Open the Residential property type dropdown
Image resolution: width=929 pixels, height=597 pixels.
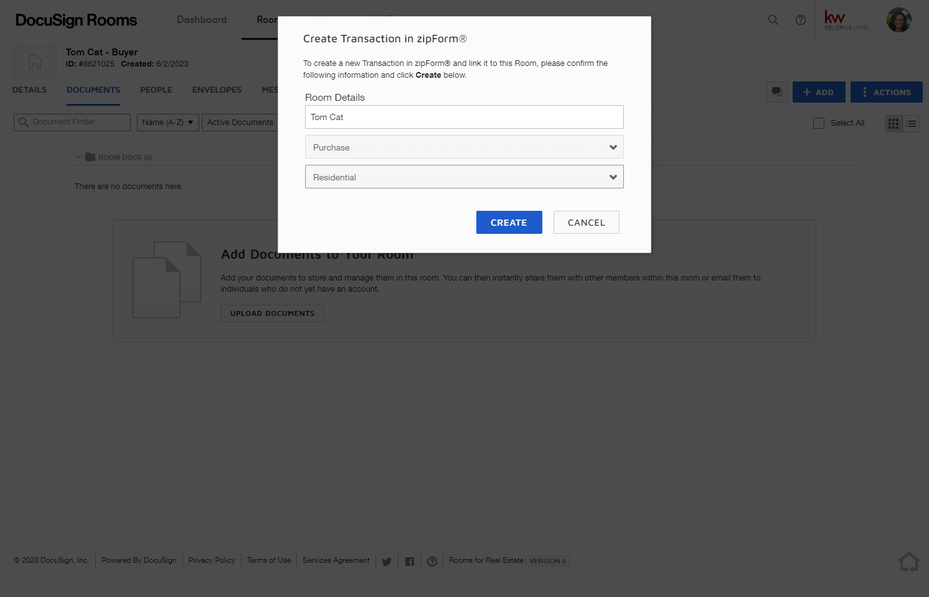(464, 177)
